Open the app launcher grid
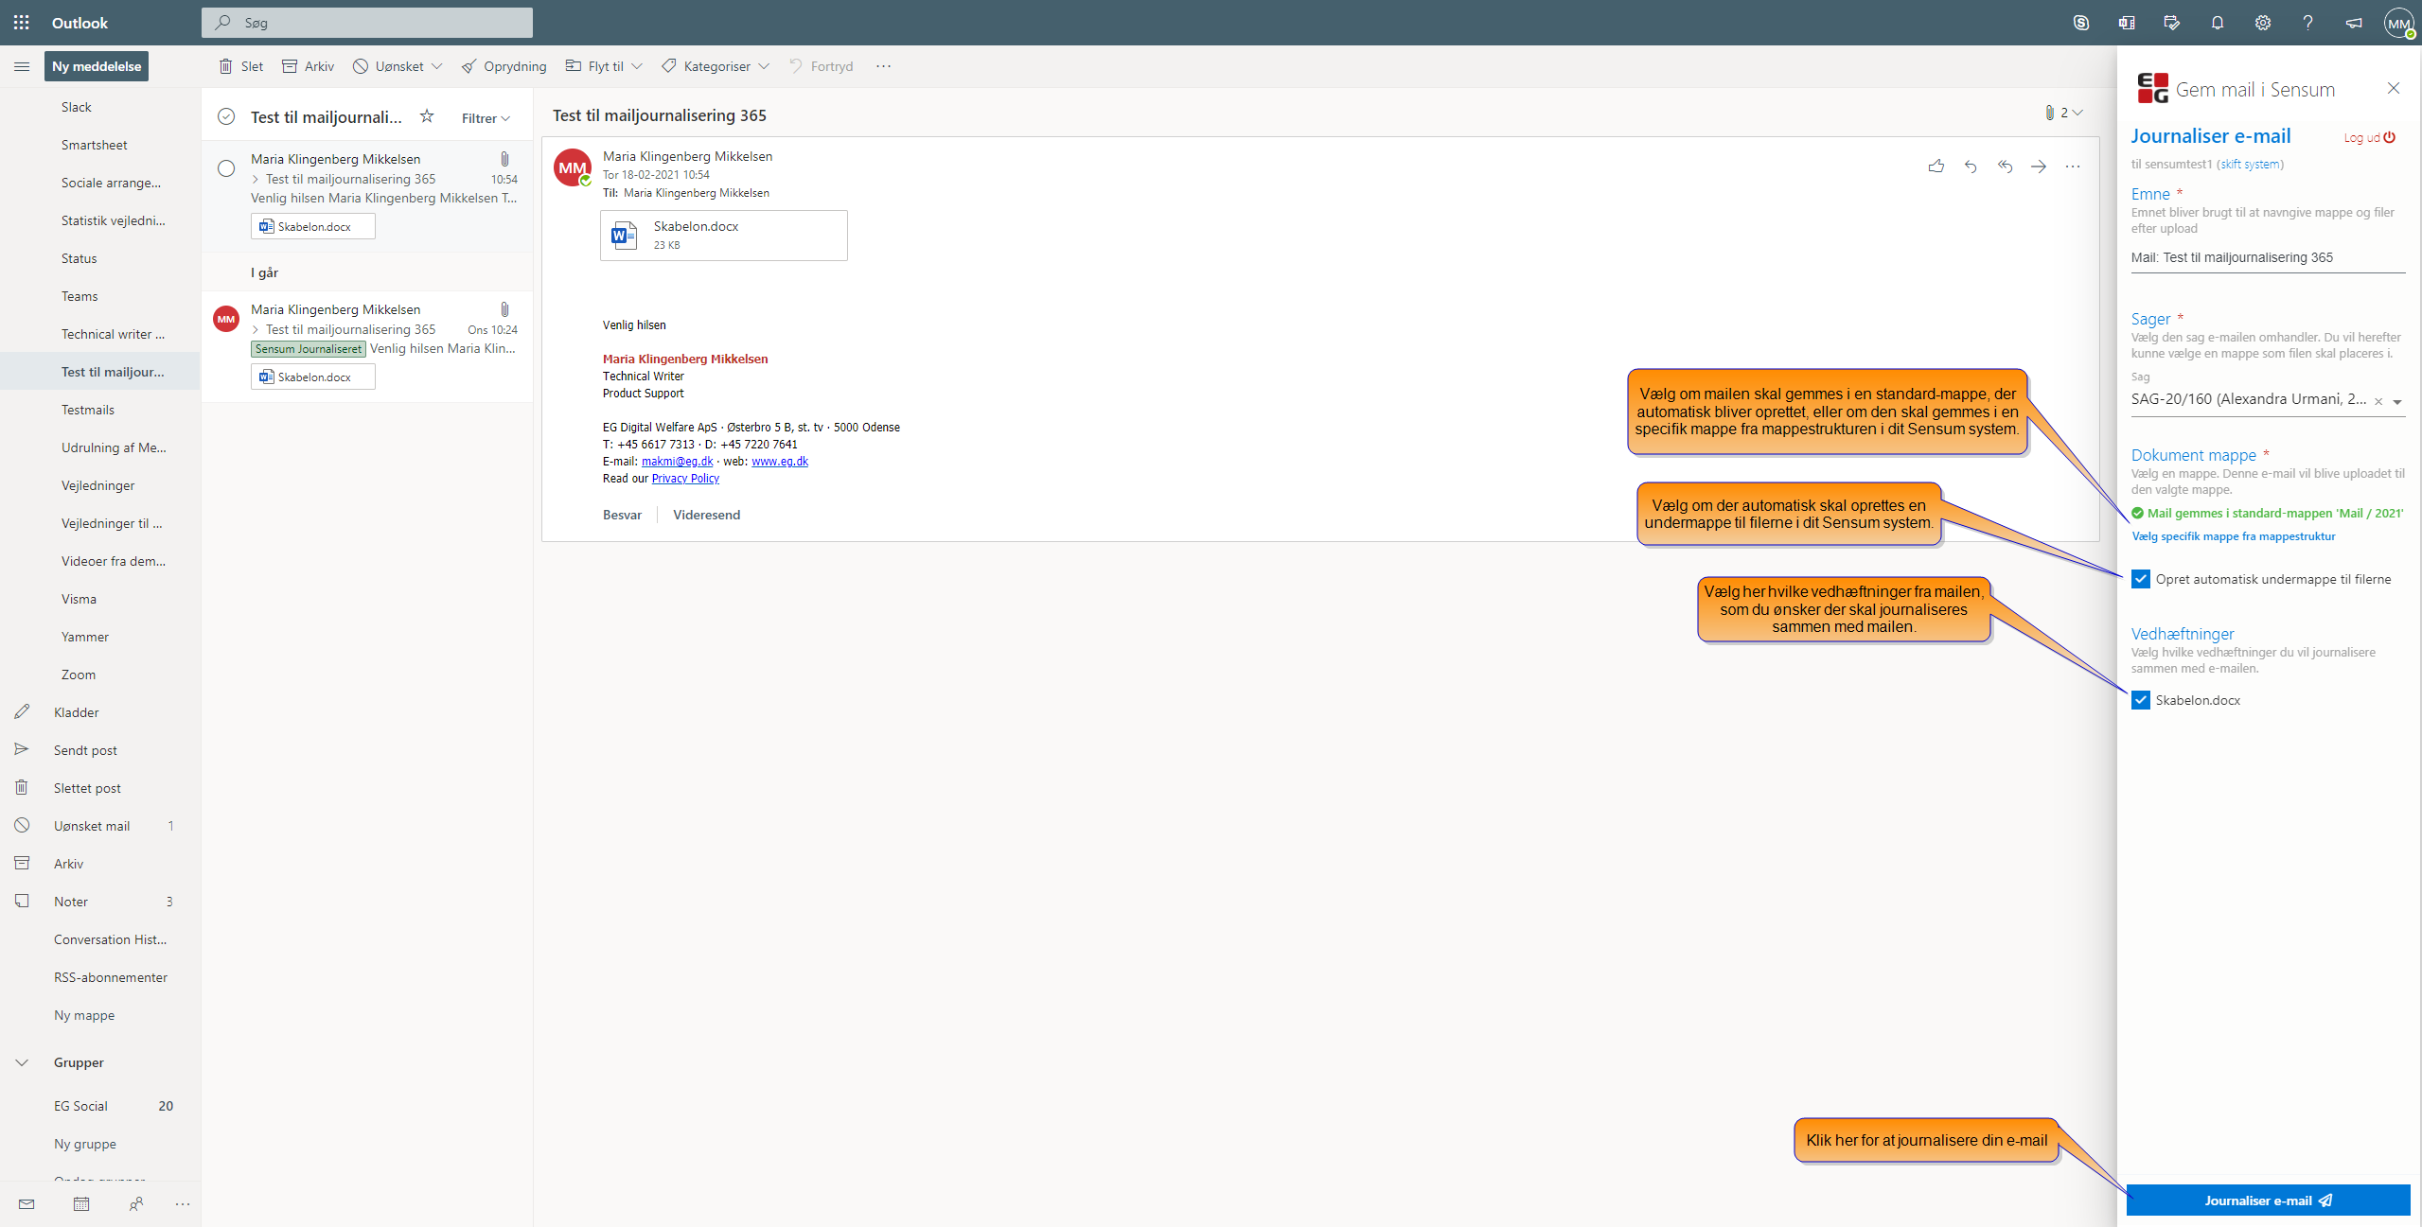2422x1227 pixels. (x=22, y=23)
